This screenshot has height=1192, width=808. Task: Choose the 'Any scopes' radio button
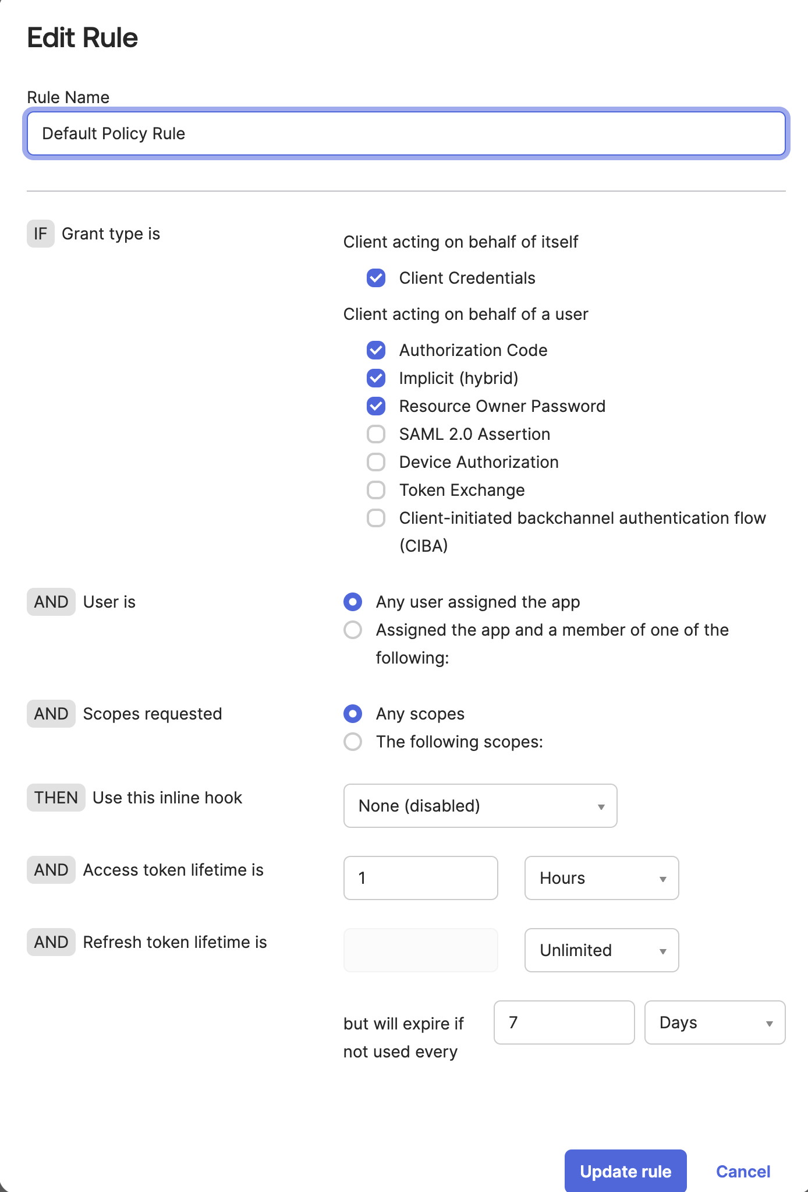(x=353, y=714)
